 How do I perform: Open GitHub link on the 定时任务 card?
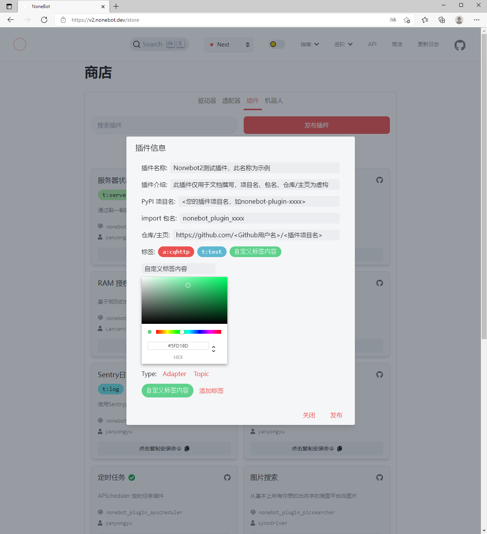[227, 477]
